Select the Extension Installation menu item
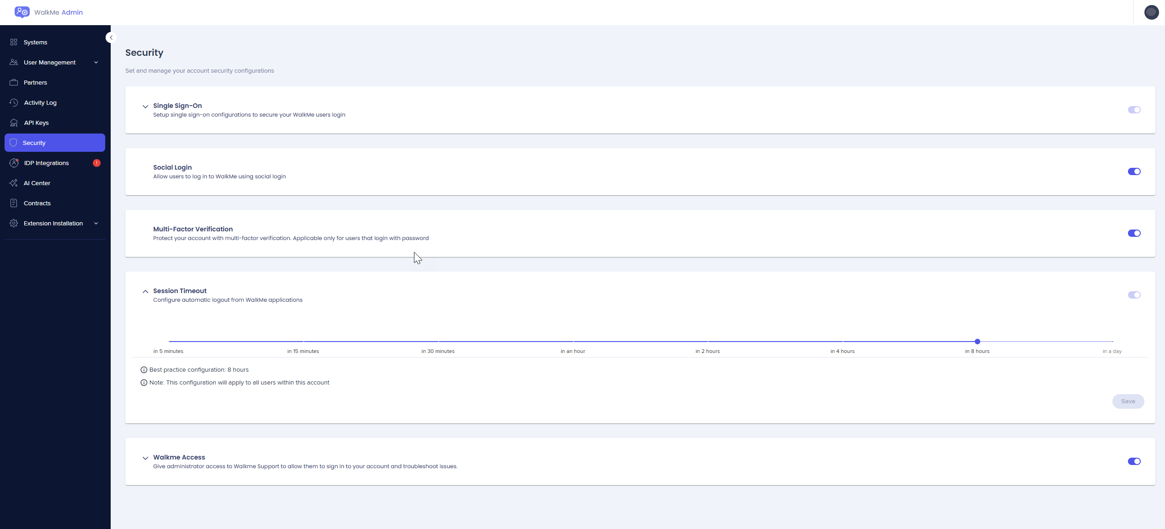 pyautogui.click(x=53, y=223)
